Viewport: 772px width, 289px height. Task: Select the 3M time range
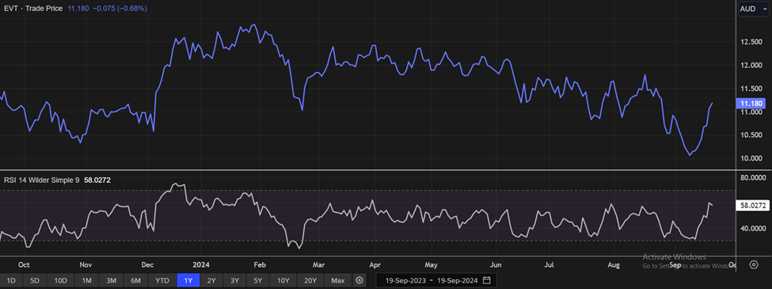point(112,280)
